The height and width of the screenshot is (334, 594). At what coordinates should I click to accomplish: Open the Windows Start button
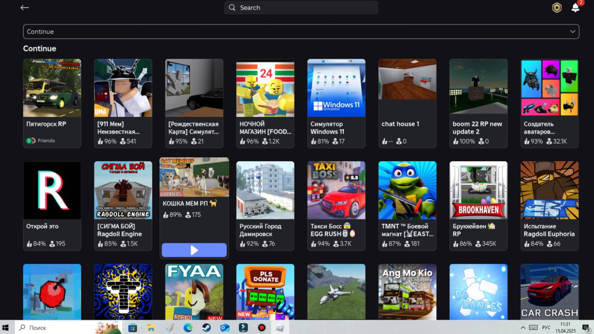[6, 328]
